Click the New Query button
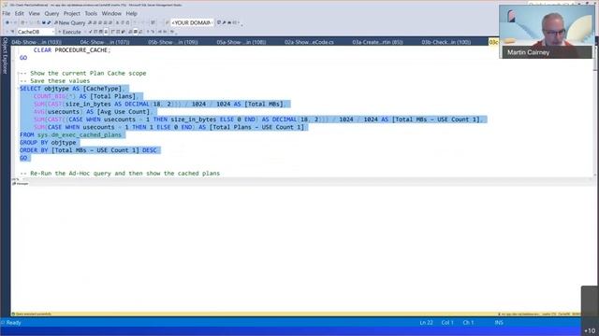The width and height of the screenshot is (599, 336). 69,22
